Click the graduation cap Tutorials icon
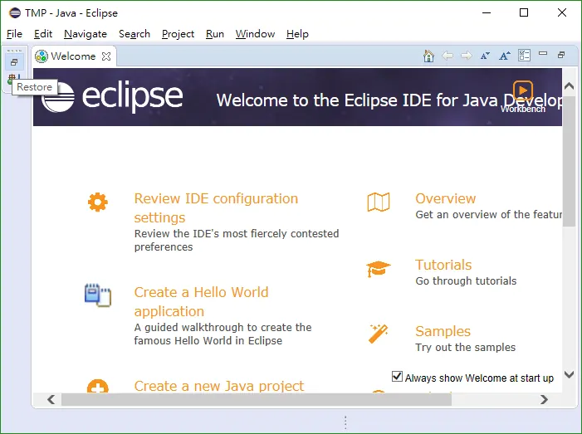582x434 pixels. click(x=379, y=269)
